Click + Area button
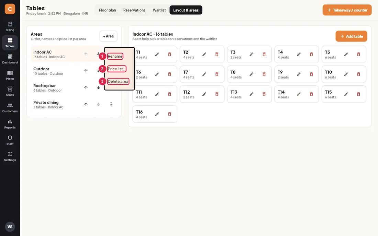The width and height of the screenshot is (378, 236). tap(108, 36)
